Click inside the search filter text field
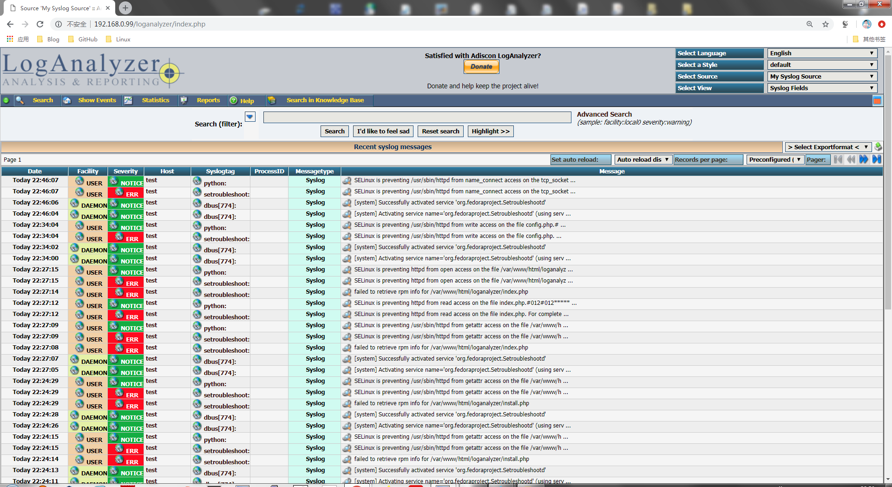Screen dimensions: 892x487 tap(417, 118)
